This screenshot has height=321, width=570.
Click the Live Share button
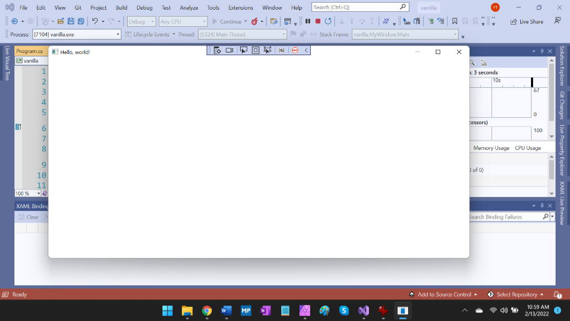[x=527, y=21]
